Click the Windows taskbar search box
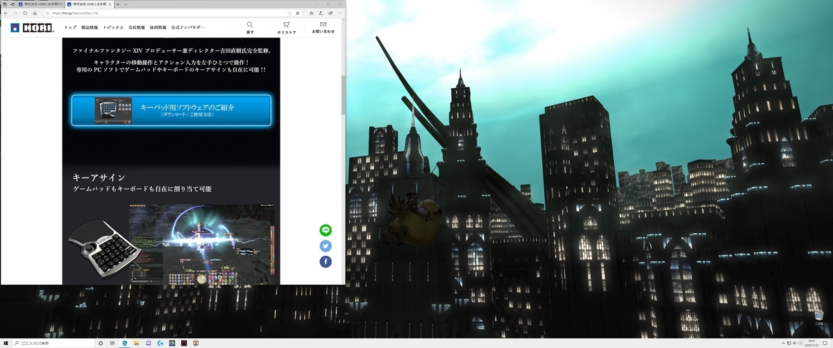 pyautogui.click(x=53, y=343)
